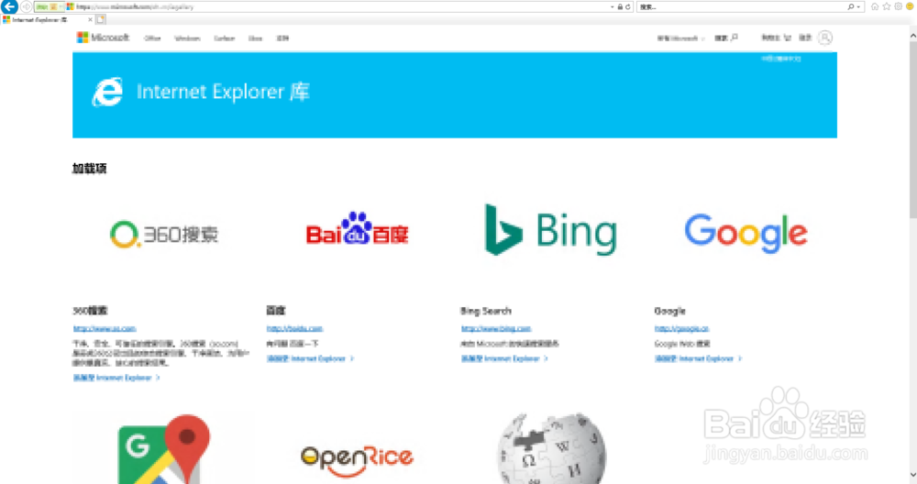Image resolution: width=917 pixels, height=484 pixels.
Task: Click the user account avatar icon
Action: [825, 38]
